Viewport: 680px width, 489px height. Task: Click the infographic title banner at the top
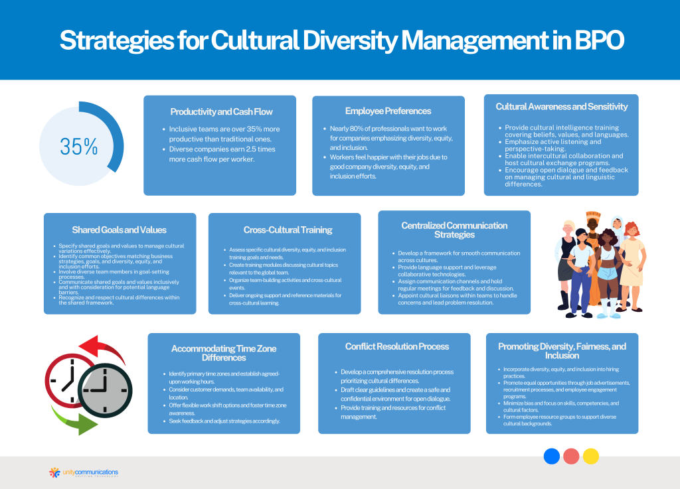tap(340, 41)
